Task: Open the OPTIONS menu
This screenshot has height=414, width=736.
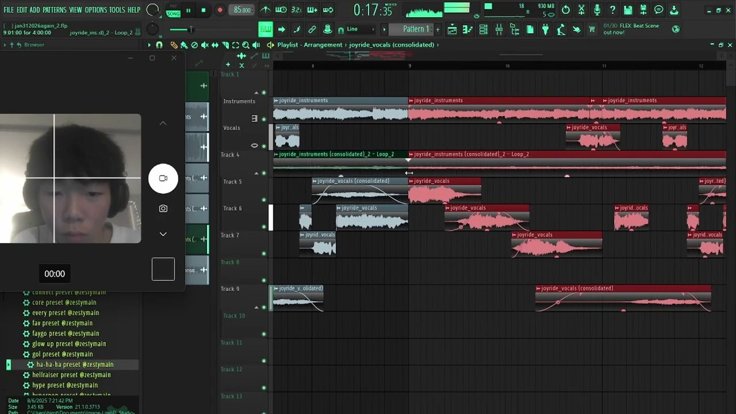Action: 96,10
